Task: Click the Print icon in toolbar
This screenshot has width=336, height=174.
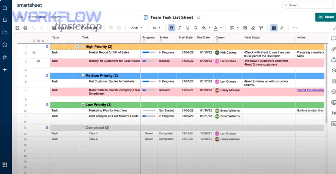Action: 25,28
